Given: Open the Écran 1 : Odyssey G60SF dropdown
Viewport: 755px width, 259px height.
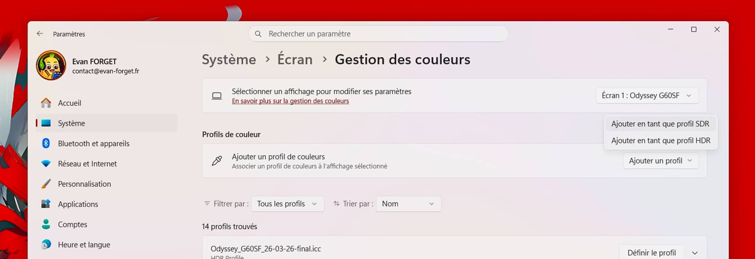Looking at the screenshot, I should tap(647, 96).
